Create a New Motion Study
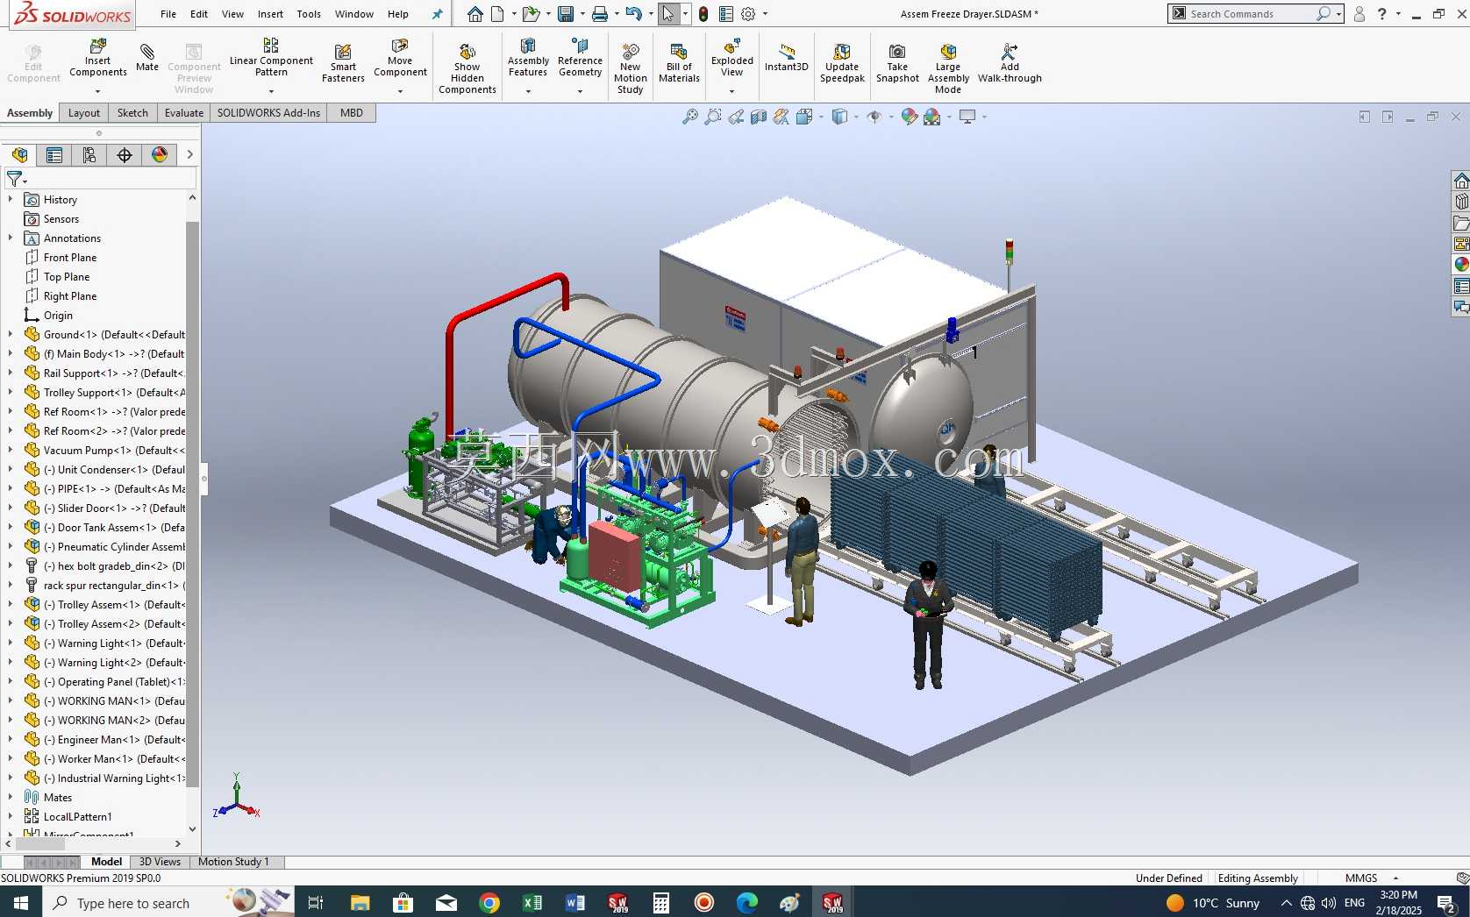This screenshot has width=1470, height=917. tap(631, 68)
